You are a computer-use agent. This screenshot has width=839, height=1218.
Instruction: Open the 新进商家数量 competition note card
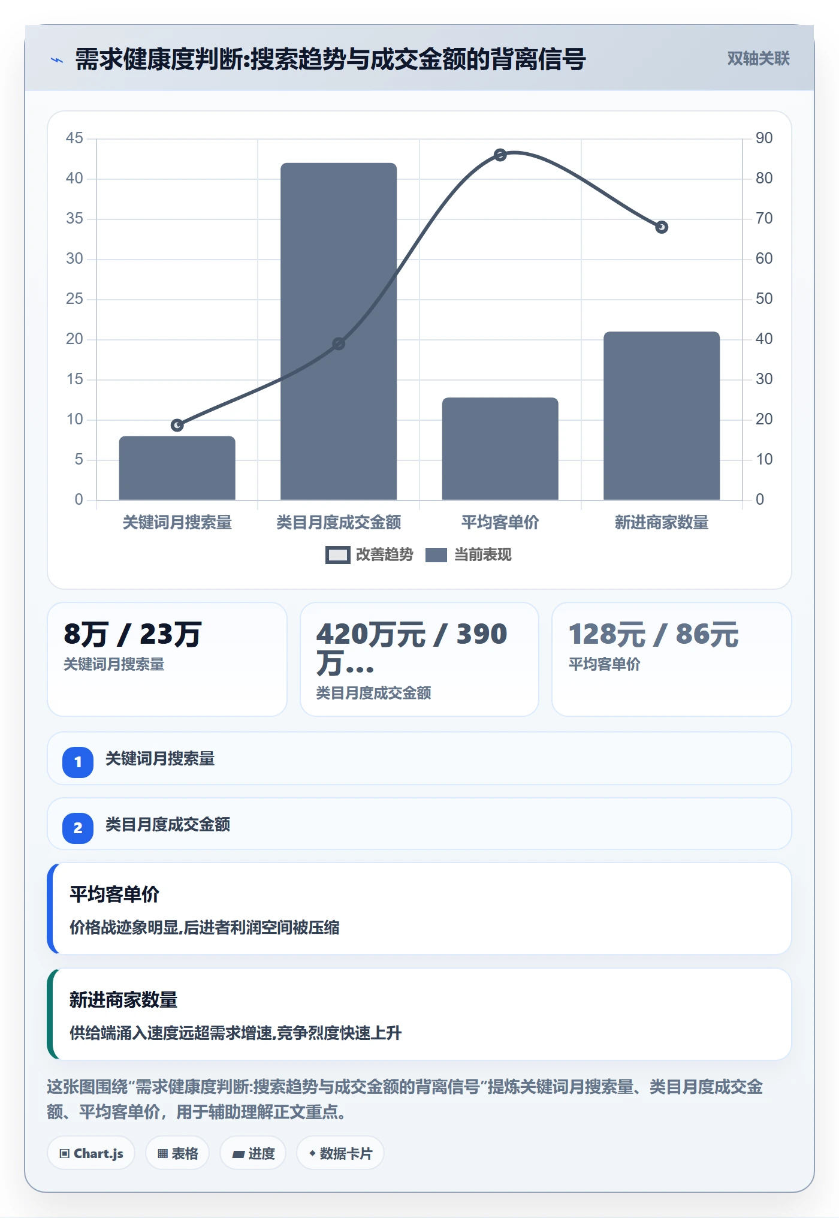click(419, 1014)
